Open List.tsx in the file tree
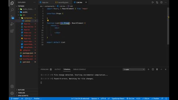 pyautogui.click(x=27, y=21)
